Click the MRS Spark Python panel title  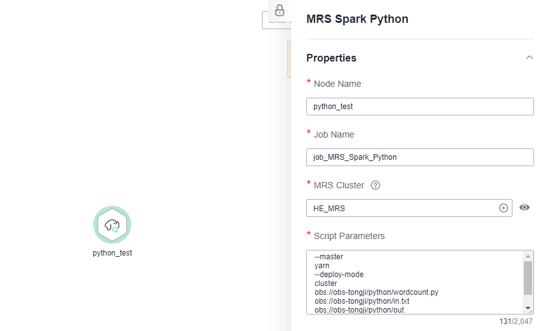tap(357, 19)
